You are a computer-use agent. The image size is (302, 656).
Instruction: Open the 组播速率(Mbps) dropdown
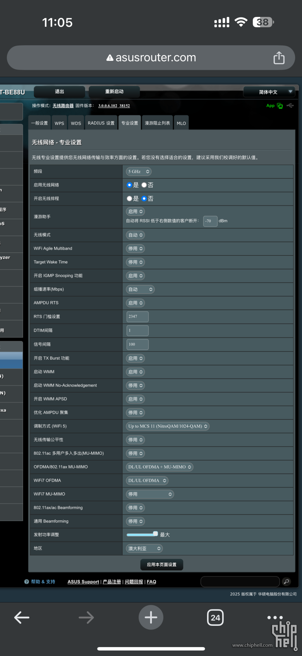140,289
